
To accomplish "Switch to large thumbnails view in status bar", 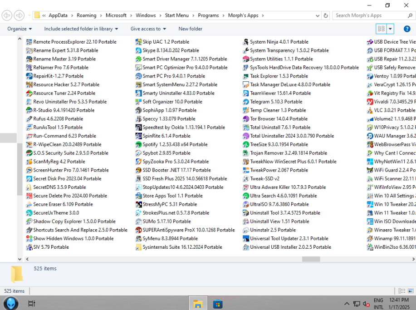I will pyautogui.click(x=411, y=291).
